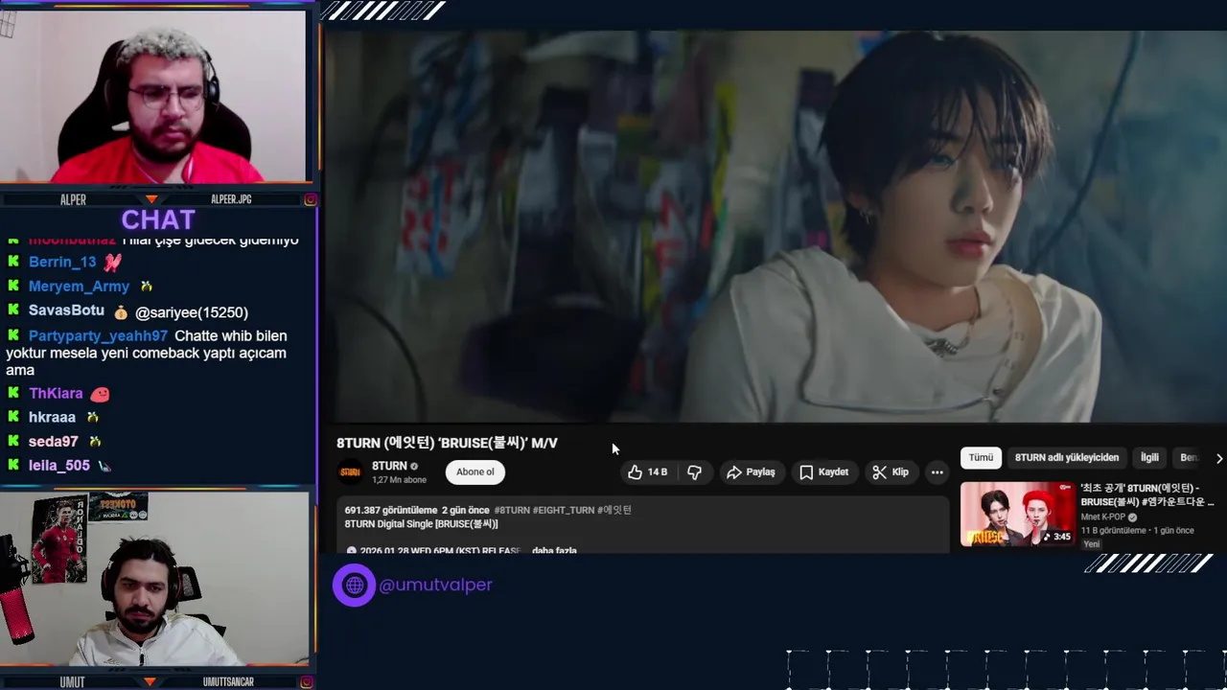Click Kick badge beside ThKiara
The width and height of the screenshot is (1227, 690).
click(13, 393)
